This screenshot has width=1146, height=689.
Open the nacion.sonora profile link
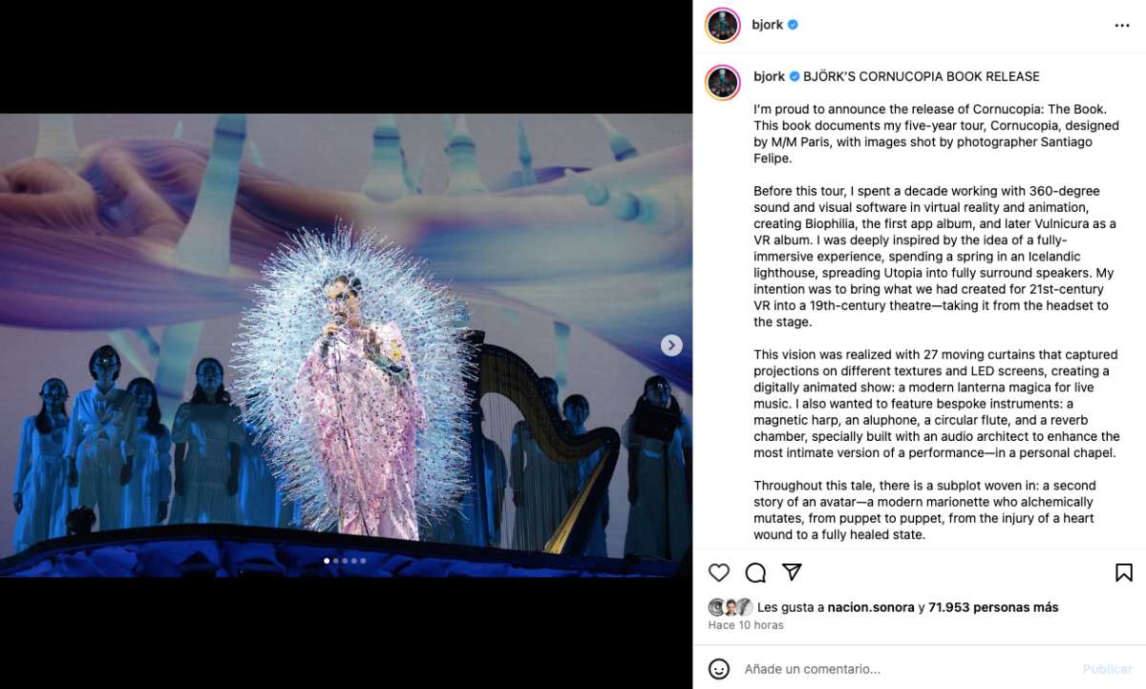click(871, 607)
